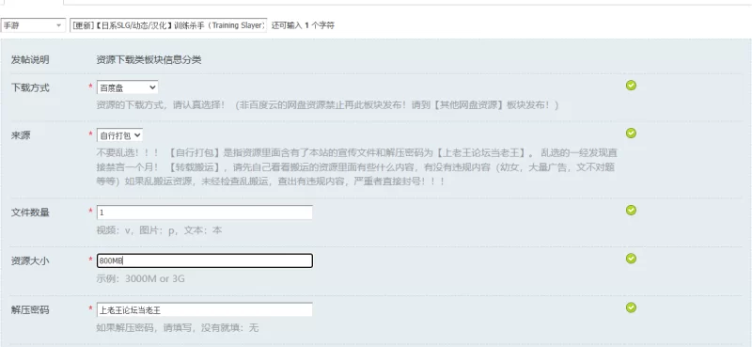752x347 pixels.
Task: Click the 文件数量 input field
Action: 205,213
